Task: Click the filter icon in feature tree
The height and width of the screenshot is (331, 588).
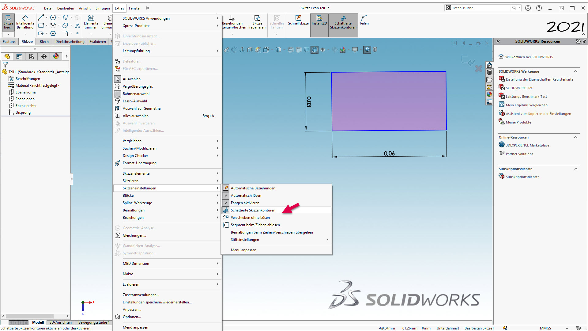Action: coord(5,65)
